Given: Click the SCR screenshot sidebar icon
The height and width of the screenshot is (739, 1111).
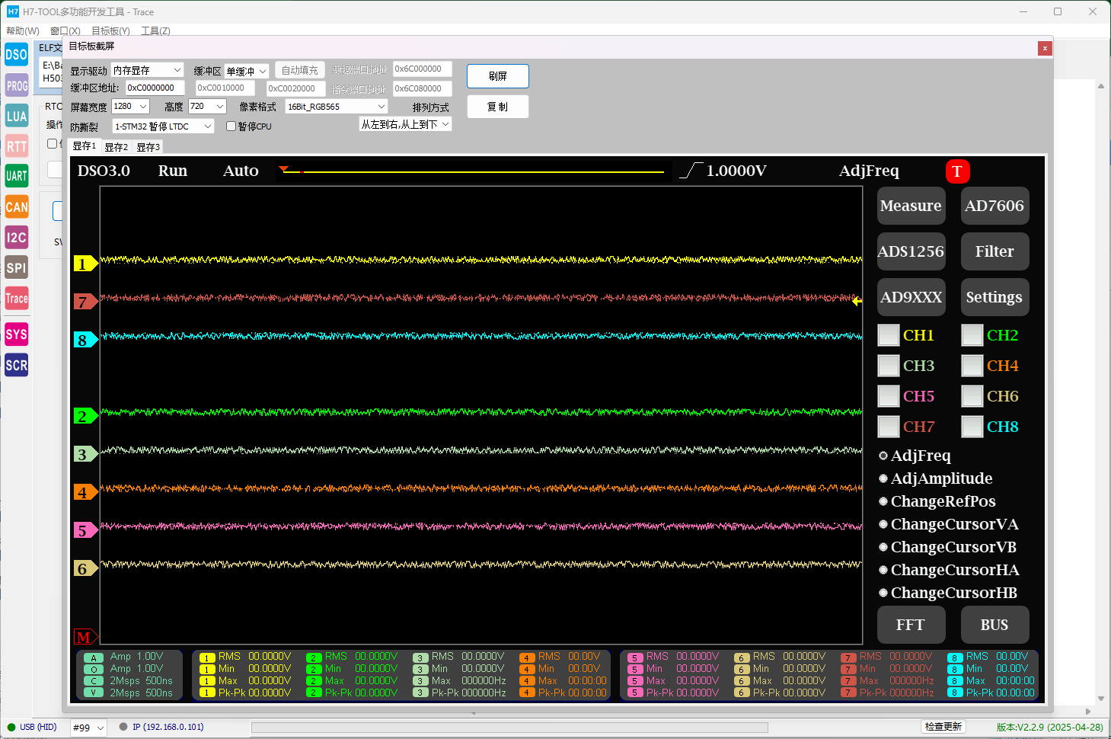Looking at the screenshot, I should tap(16, 365).
